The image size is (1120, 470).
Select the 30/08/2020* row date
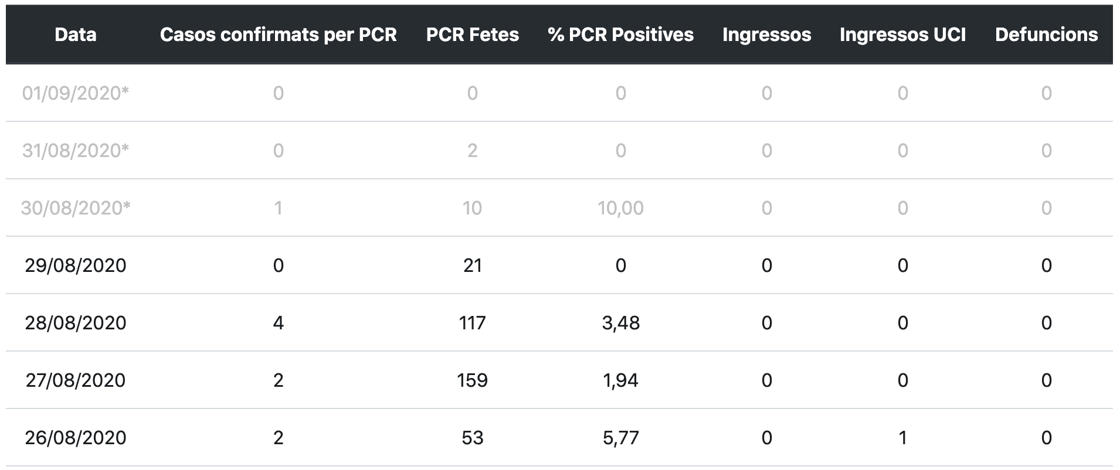tap(75, 208)
